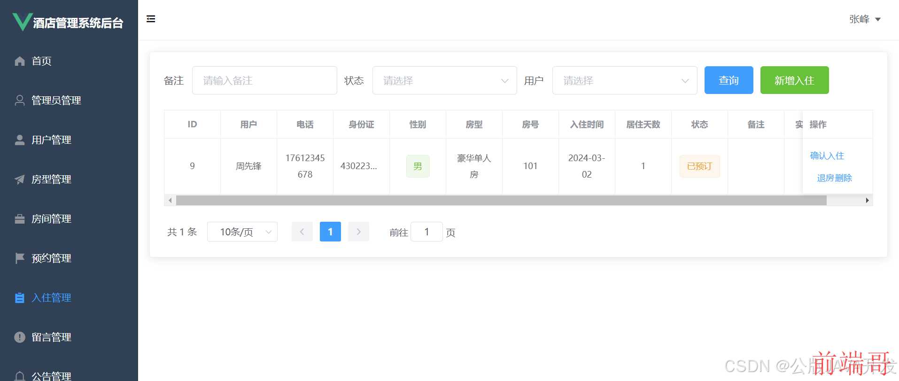The height and width of the screenshot is (381, 899).
Task: Click the 430223... ID card cell
Action: (361, 166)
